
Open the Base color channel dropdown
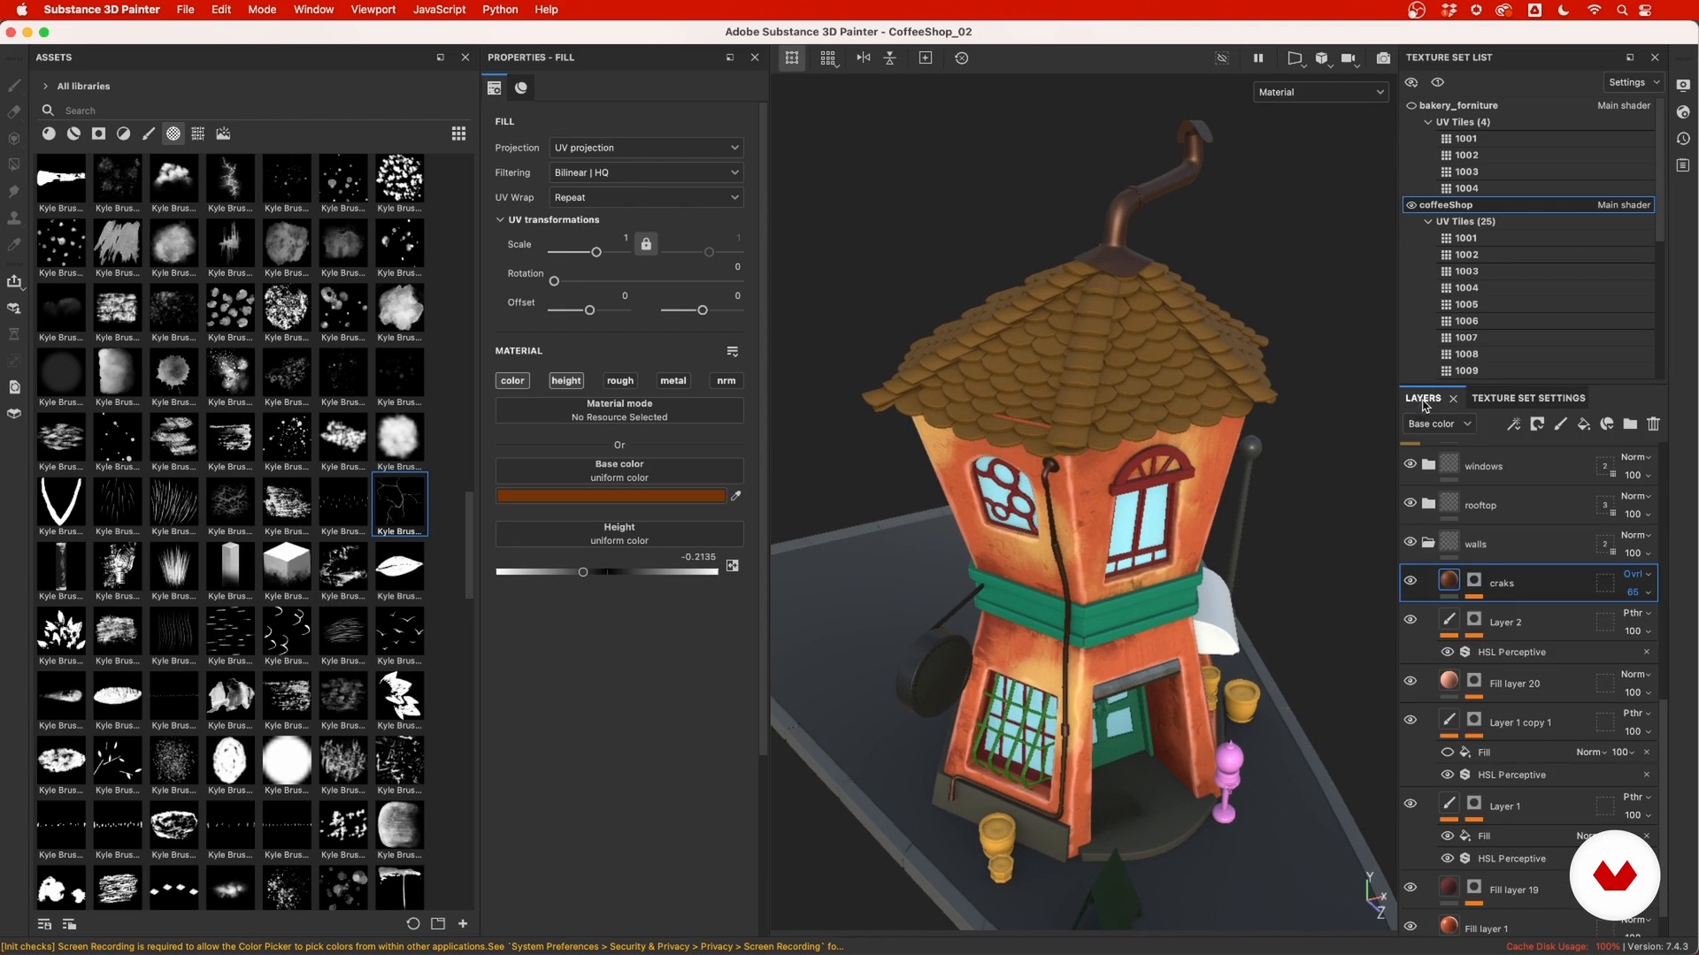point(1440,424)
